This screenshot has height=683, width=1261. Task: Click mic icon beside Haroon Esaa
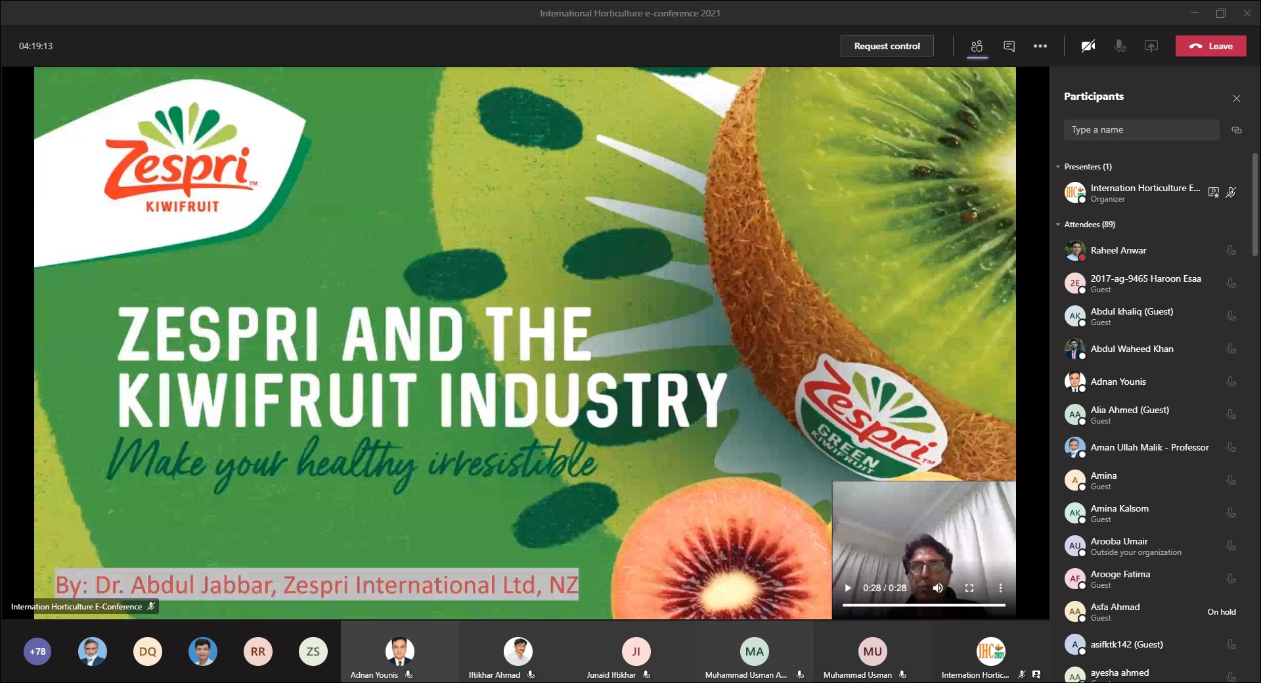(x=1231, y=283)
